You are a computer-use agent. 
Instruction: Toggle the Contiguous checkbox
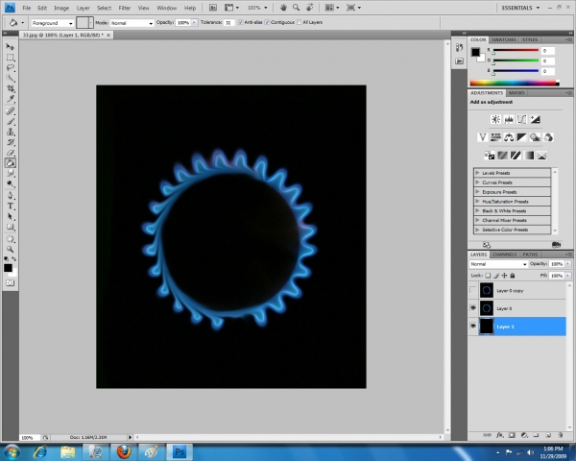click(x=267, y=22)
